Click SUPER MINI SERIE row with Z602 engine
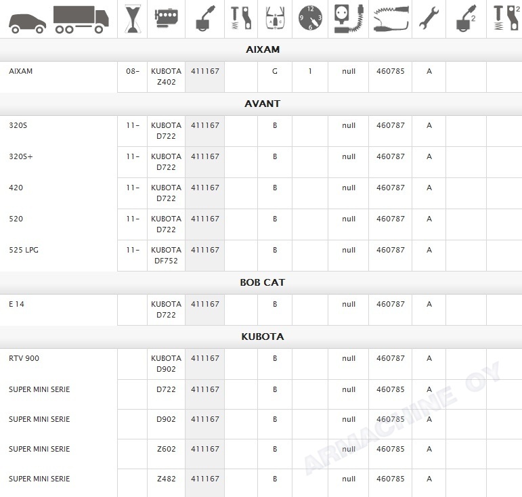Screen dimensions: 522x497 click(x=39, y=449)
